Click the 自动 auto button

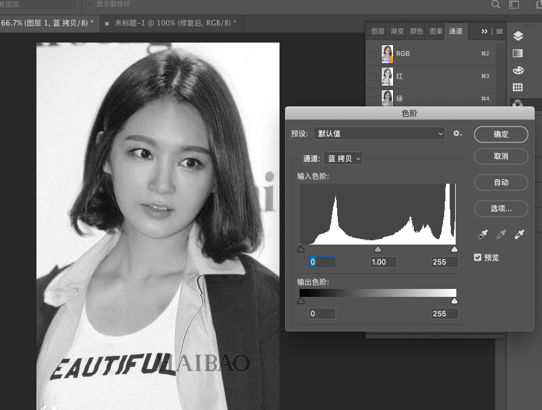click(501, 182)
